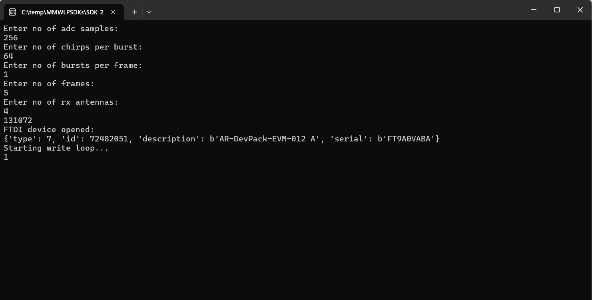
Task: Click the "Enter no of frames:" prompt
Action: [x=49, y=83]
